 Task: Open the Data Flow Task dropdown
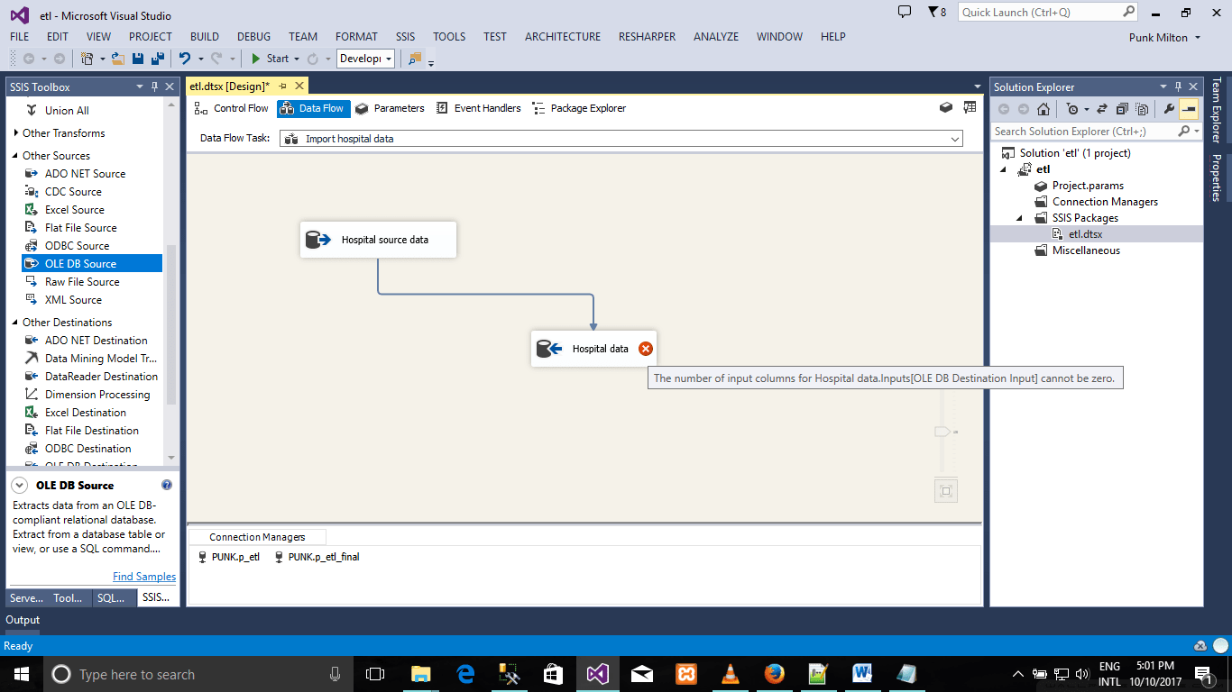(955, 138)
